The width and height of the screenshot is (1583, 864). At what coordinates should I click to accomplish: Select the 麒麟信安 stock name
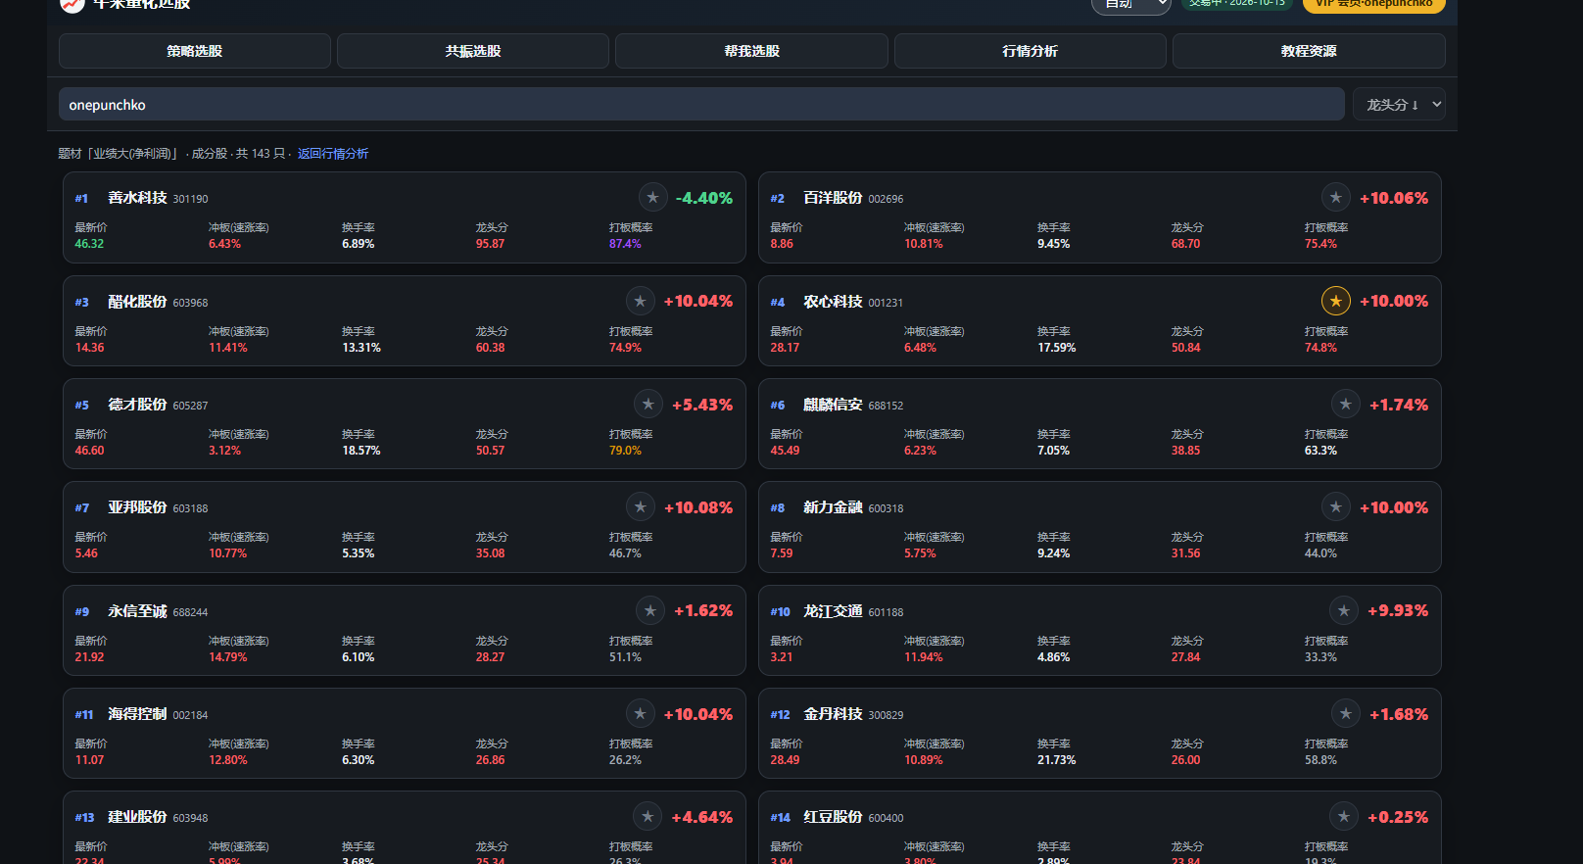833,405
